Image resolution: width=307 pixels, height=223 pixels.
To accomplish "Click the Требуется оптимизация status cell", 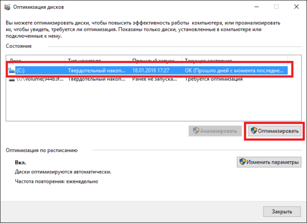I will pos(213,79).
